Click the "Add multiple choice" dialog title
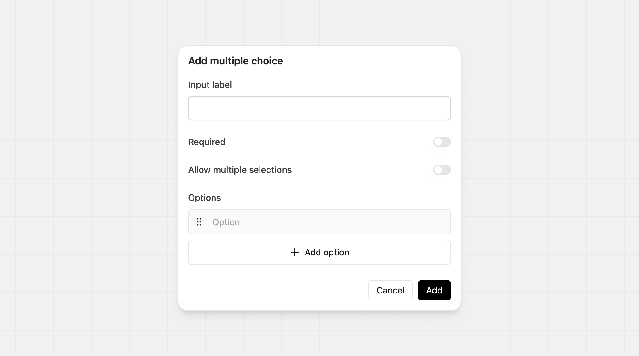This screenshot has width=639, height=356. [235, 61]
